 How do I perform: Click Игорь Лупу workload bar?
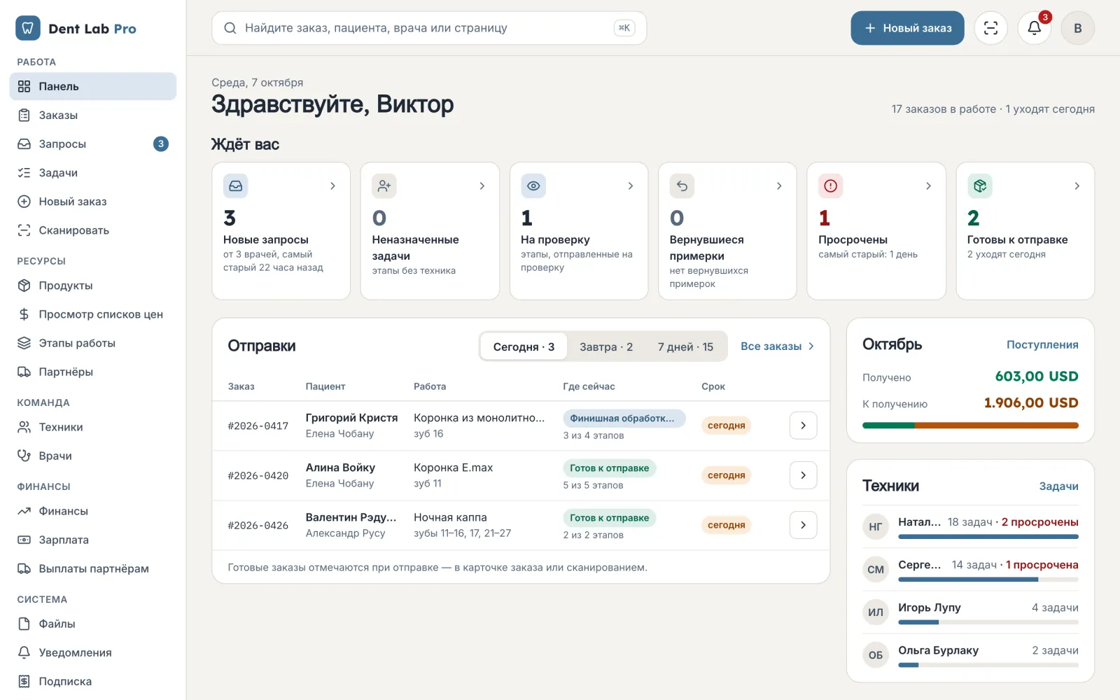pyautogui.click(x=988, y=622)
